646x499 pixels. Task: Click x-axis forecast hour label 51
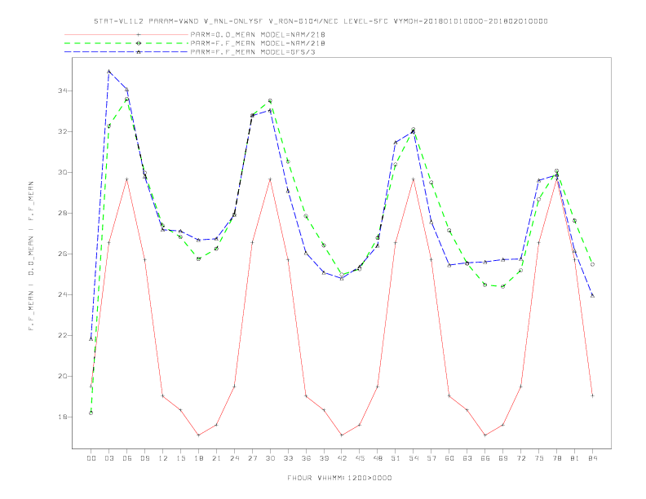(x=396, y=458)
